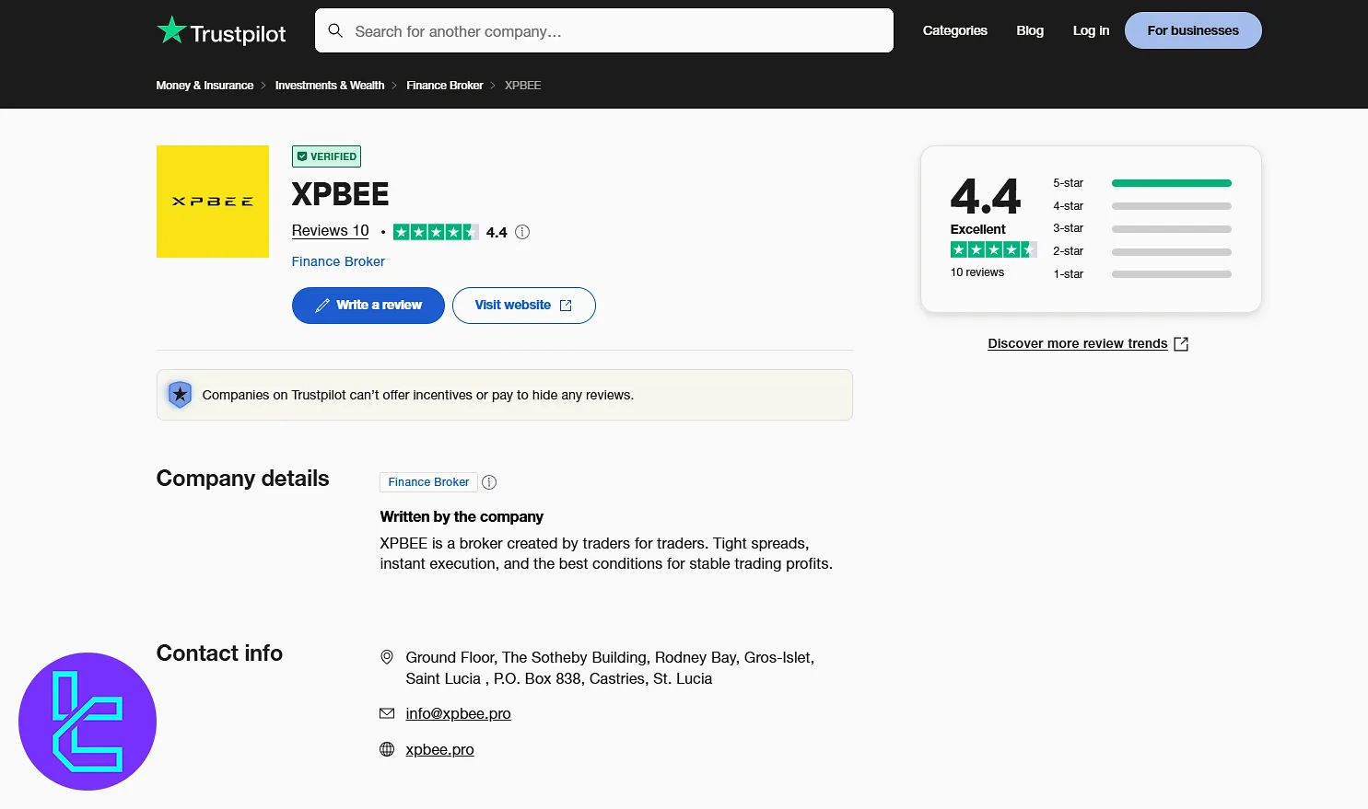Click the envelope icon beside the email
The height and width of the screenshot is (809, 1368).
[x=387, y=713]
